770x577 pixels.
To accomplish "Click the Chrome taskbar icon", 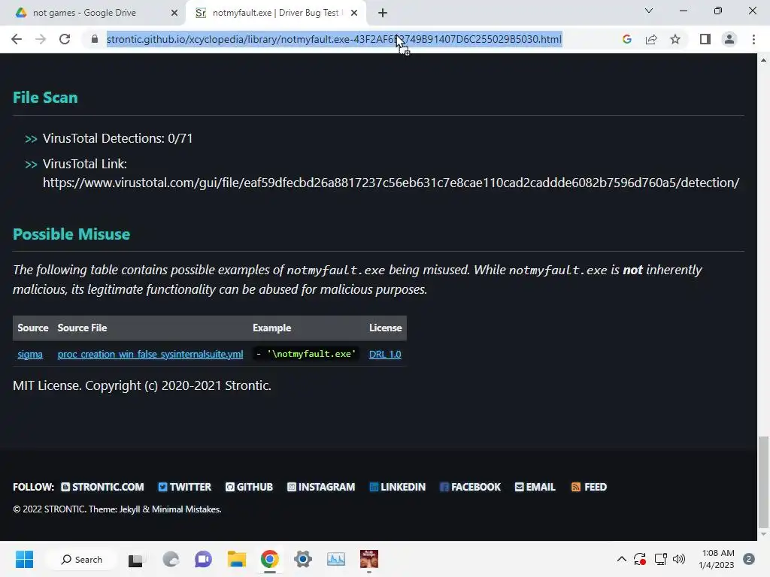I will click(270, 559).
